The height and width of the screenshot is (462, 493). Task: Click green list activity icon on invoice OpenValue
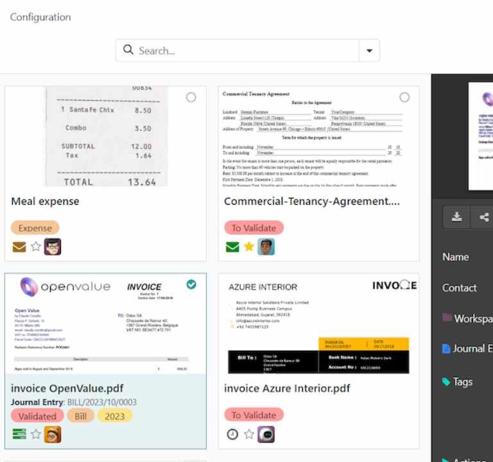coord(19,434)
